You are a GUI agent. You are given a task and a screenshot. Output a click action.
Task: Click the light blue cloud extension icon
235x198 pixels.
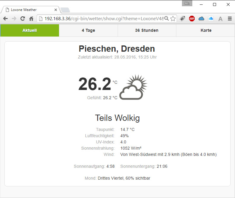pyautogui.click(x=211, y=19)
